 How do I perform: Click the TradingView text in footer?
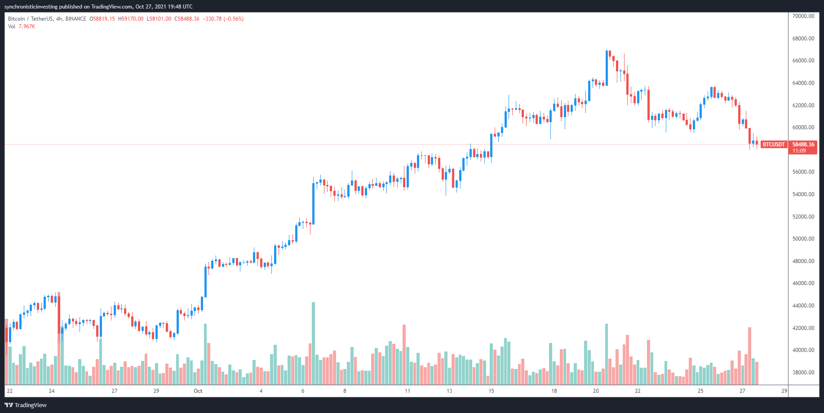coord(31,405)
